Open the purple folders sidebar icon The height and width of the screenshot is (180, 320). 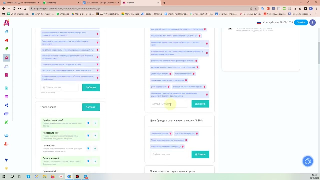click(6, 114)
